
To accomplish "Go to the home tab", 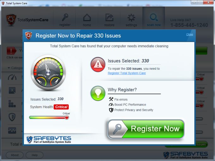I will [x=87, y=20].
